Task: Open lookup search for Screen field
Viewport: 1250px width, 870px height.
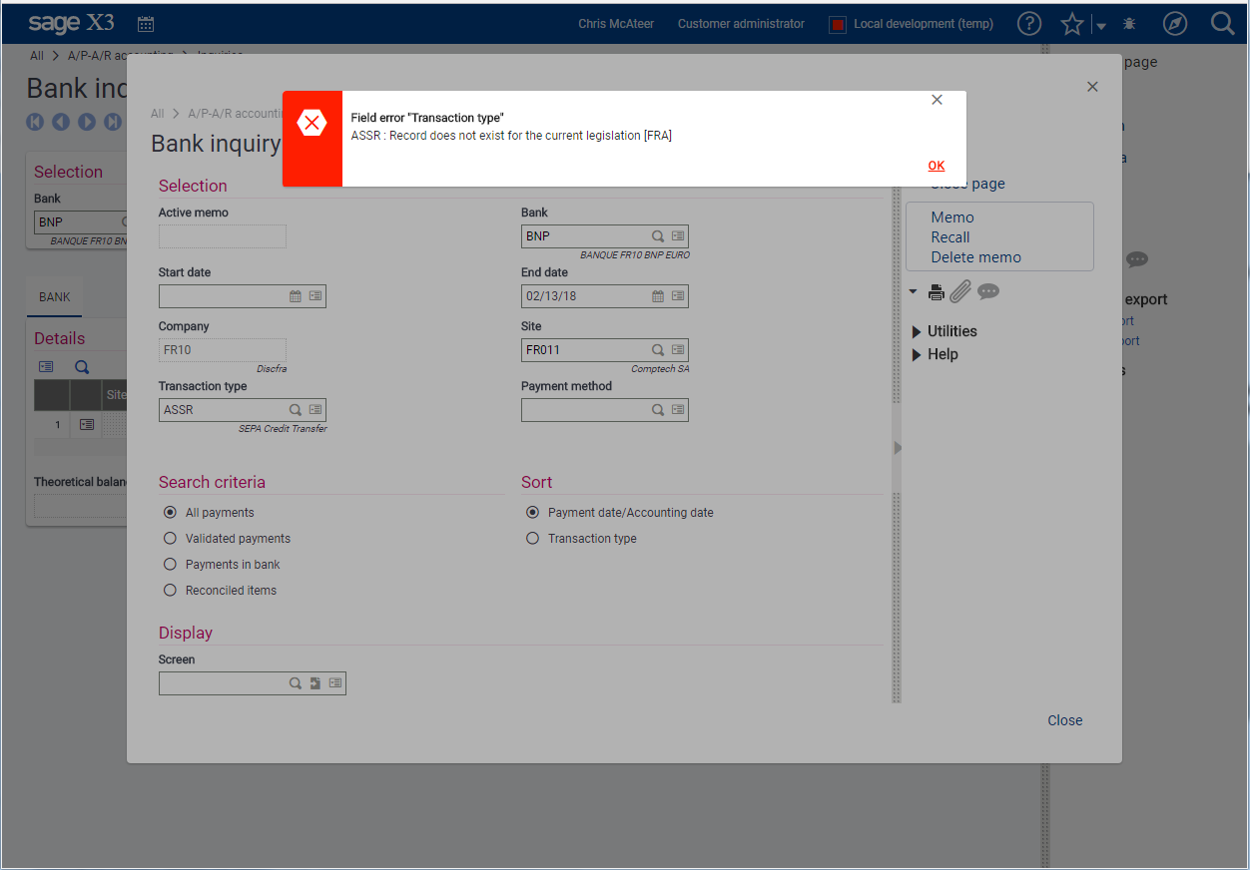Action: pyautogui.click(x=296, y=683)
